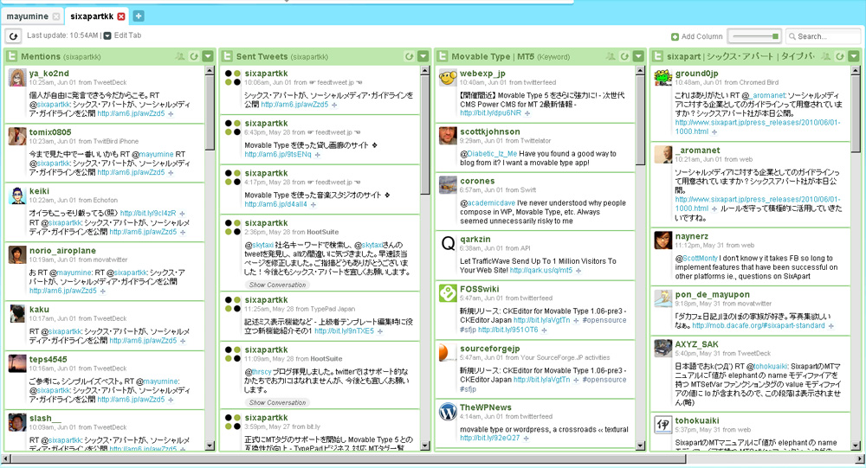Click the plus icon after TheWPNews bit.ly link
The height and width of the screenshot is (468, 866).
tap(526, 439)
